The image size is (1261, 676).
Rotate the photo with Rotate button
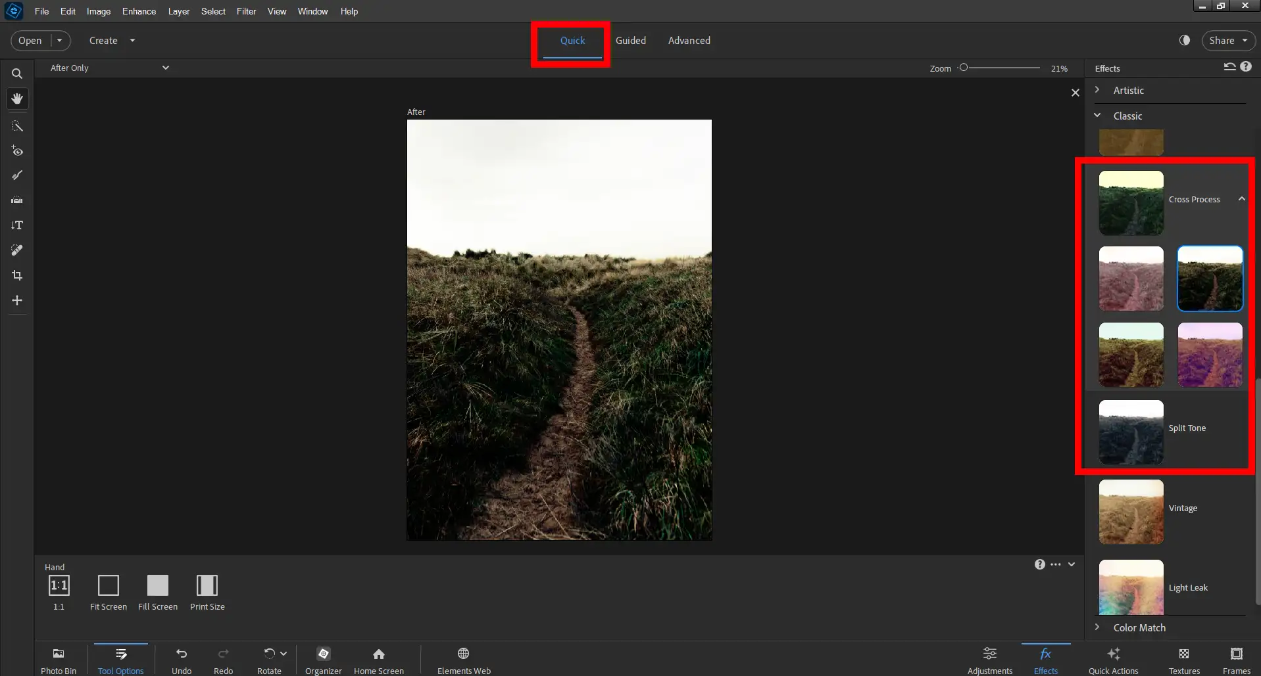(269, 660)
